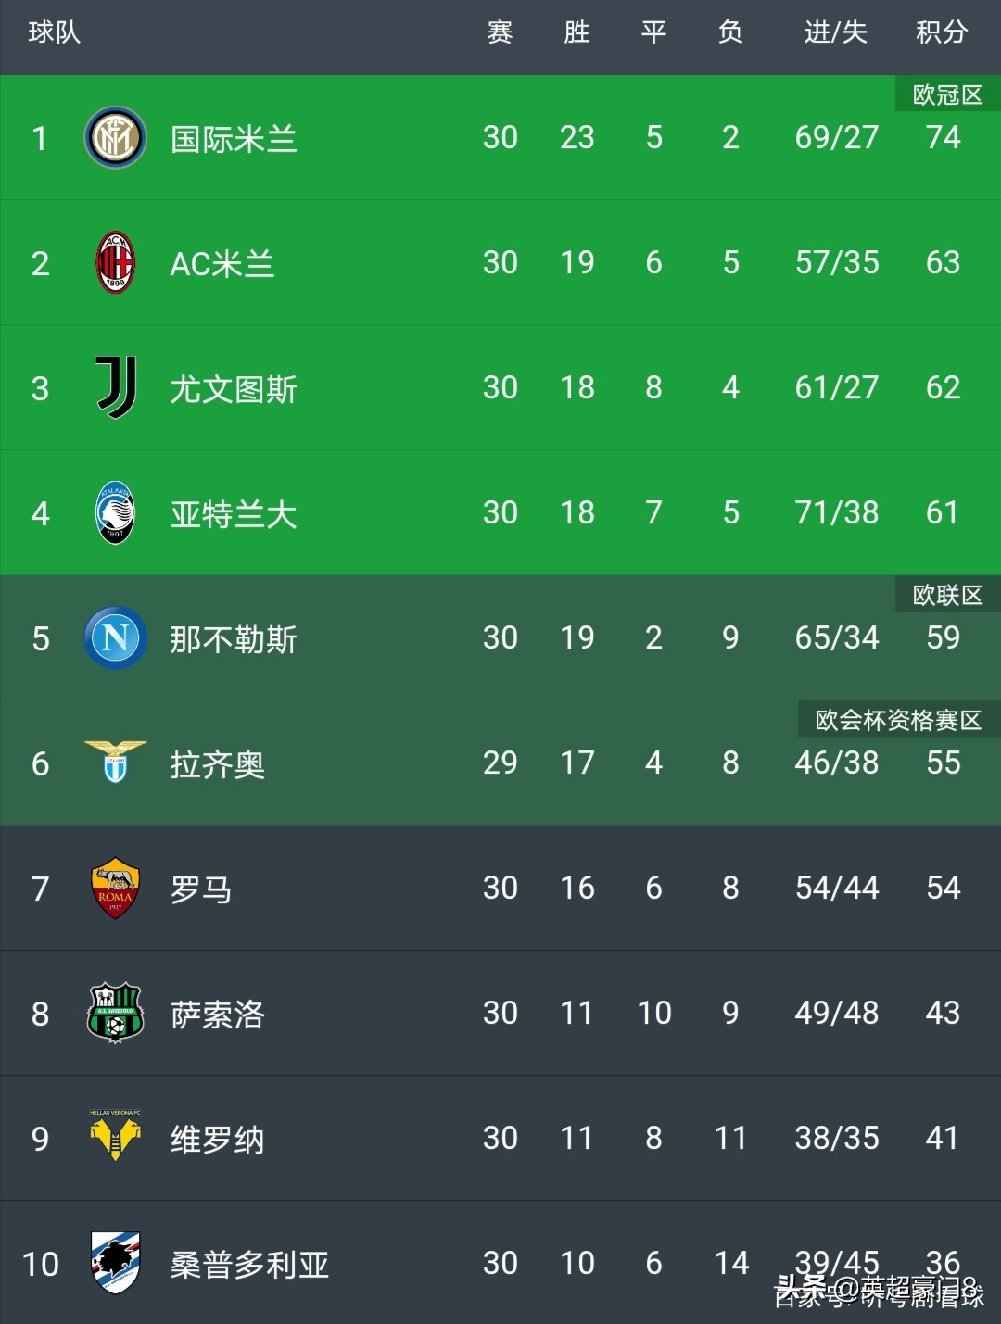Viewport: 1001px width, 1324px height.
Task: Select the Lazio eagle crest
Action: [x=115, y=762]
